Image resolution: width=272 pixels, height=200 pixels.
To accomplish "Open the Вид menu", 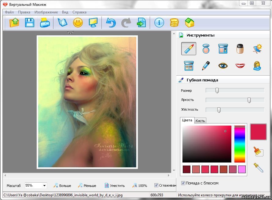I will pyautogui.click(x=65, y=12).
